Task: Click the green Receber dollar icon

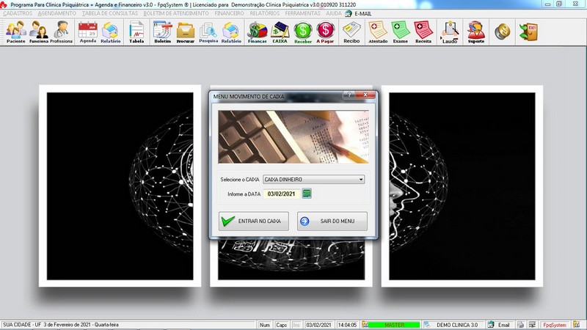Action: point(303,32)
